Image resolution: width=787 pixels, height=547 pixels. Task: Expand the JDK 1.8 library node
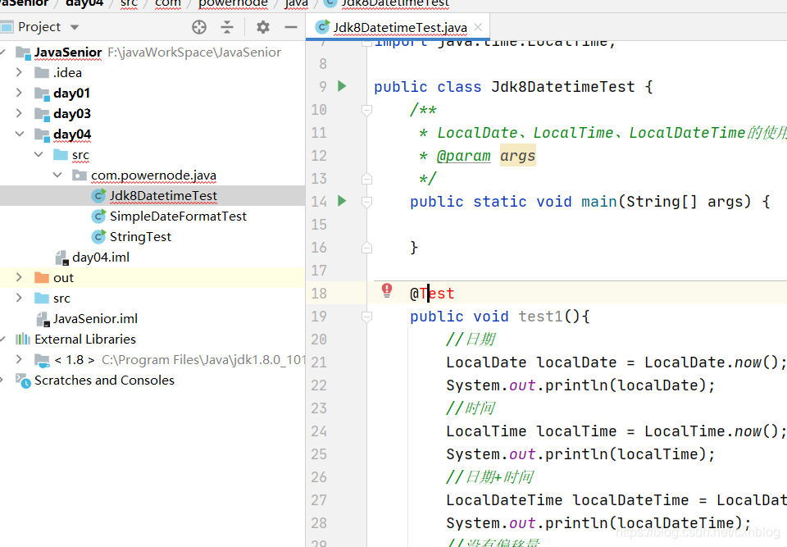point(19,360)
